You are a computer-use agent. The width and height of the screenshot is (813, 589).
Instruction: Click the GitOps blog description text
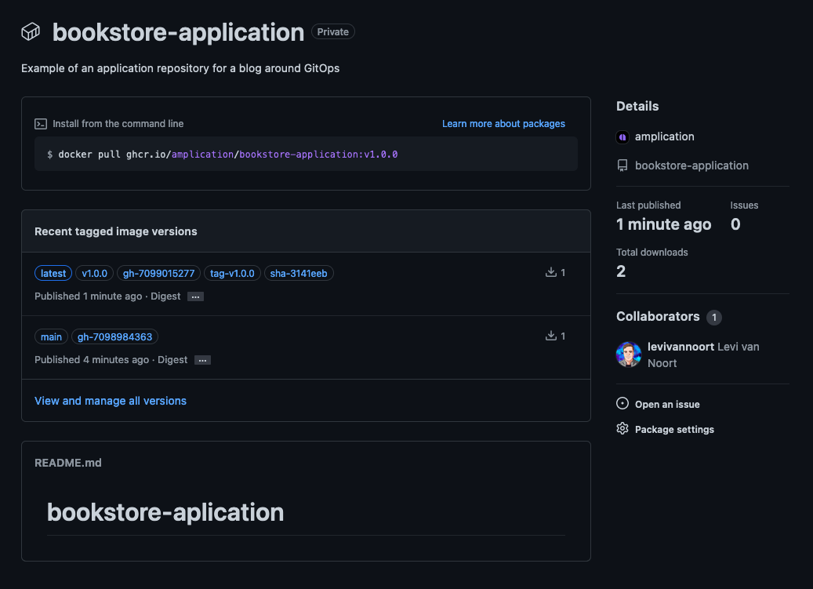(180, 68)
